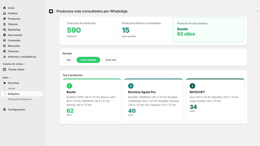
Task: Open Configuración settings
Action: pos(17,109)
